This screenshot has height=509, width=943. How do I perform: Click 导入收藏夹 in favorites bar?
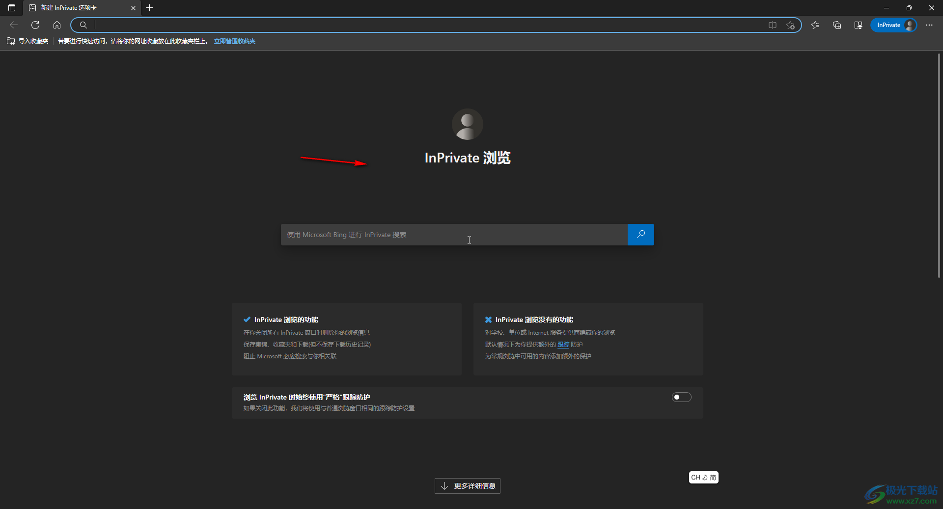(28, 41)
